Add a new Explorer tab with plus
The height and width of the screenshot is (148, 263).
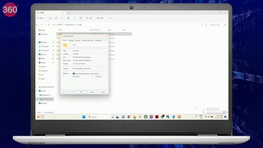[x=69, y=12]
